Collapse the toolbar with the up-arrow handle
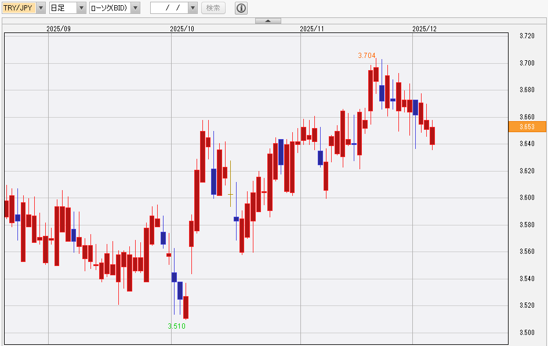The width and height of the screenshot is (548, 346). (268, 21)
